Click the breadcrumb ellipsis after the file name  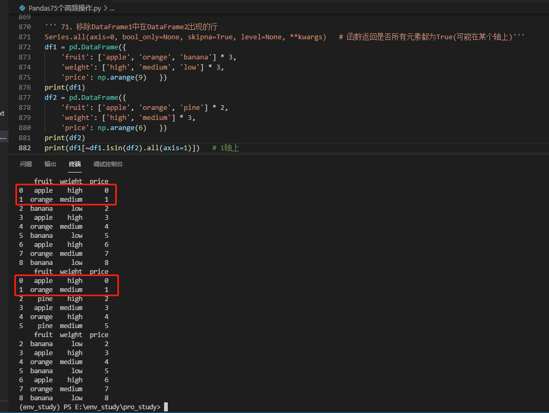112,8
